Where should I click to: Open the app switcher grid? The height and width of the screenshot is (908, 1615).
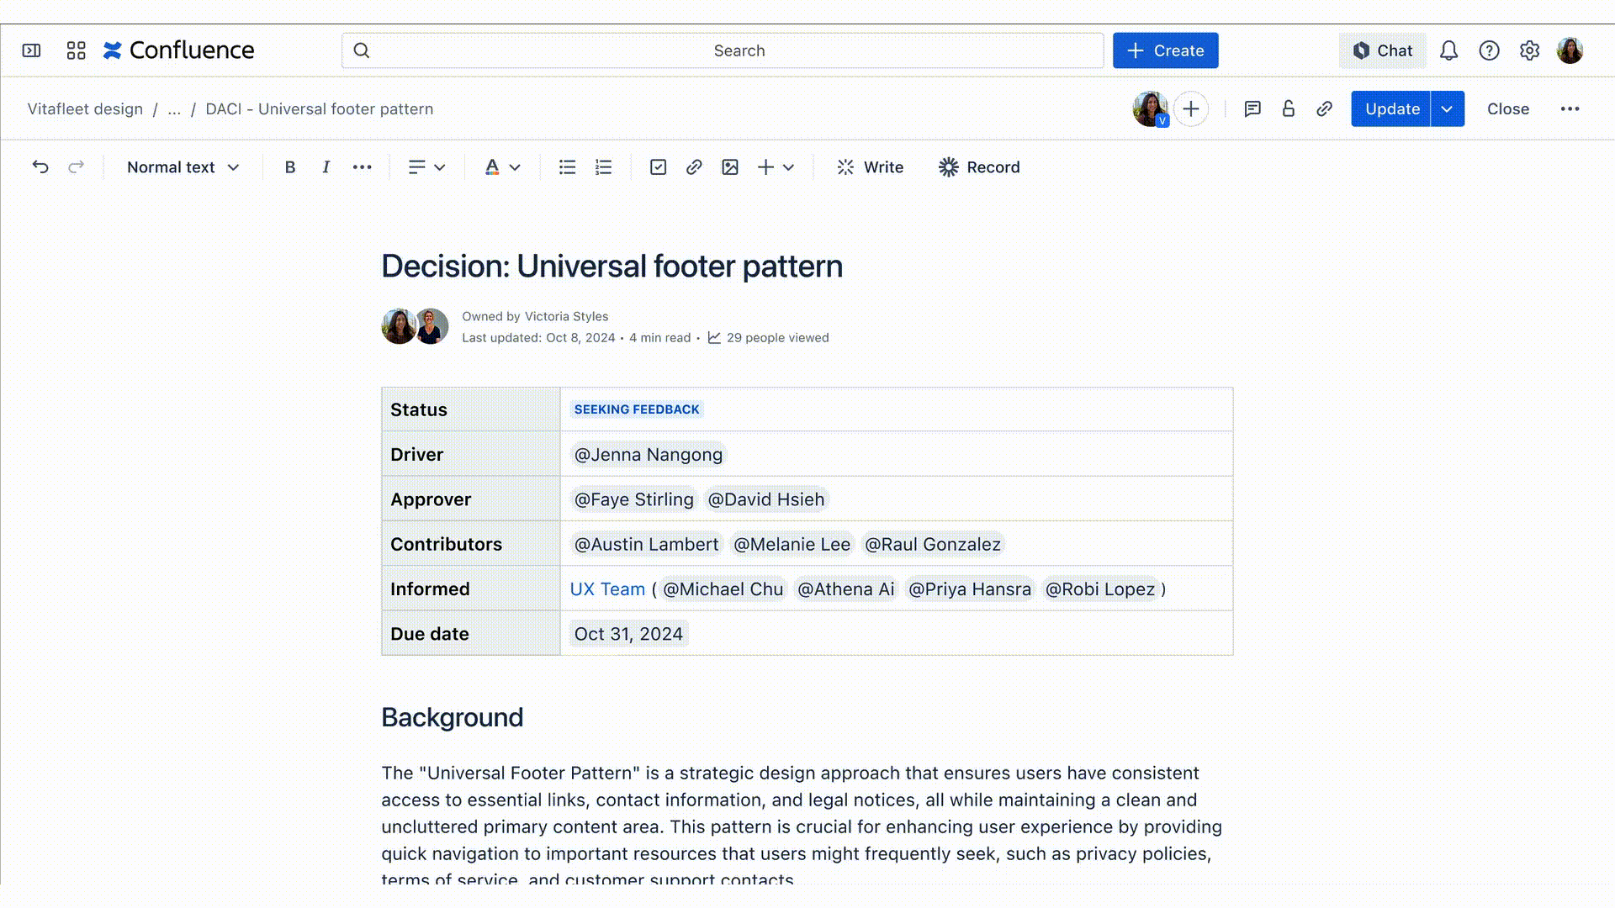[76, 50]
